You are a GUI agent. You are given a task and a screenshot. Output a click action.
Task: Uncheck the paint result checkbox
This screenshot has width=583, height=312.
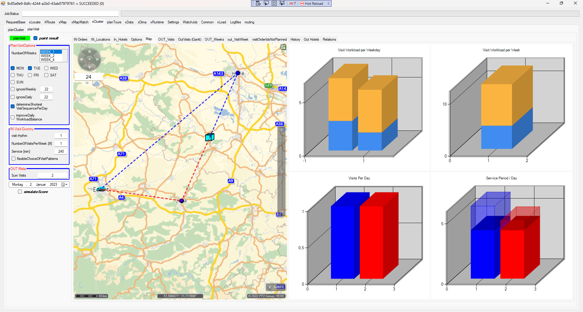tap(36, 38)
